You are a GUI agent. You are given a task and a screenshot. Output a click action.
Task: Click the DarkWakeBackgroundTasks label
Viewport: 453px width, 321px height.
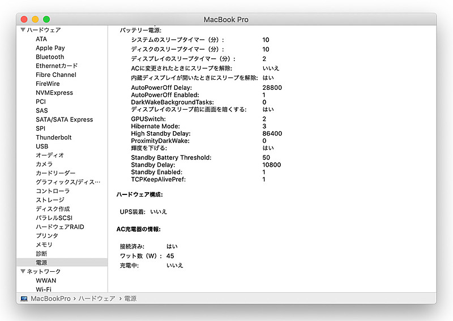pyautogui.click(x=173, y=102)
